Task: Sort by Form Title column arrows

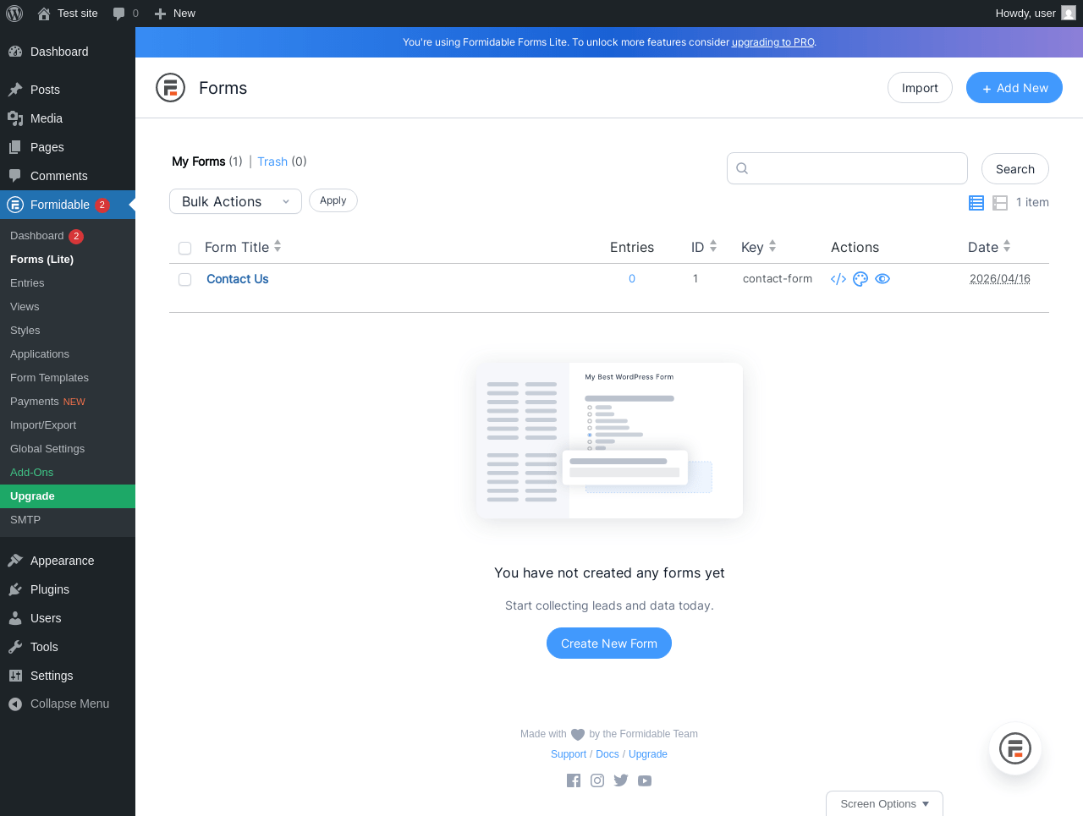Action: pyautogui.click(x=278, y=247)
